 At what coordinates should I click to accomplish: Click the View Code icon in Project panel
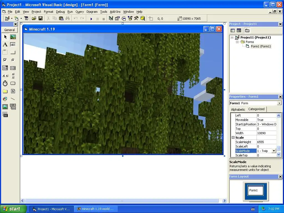point(233,31)
